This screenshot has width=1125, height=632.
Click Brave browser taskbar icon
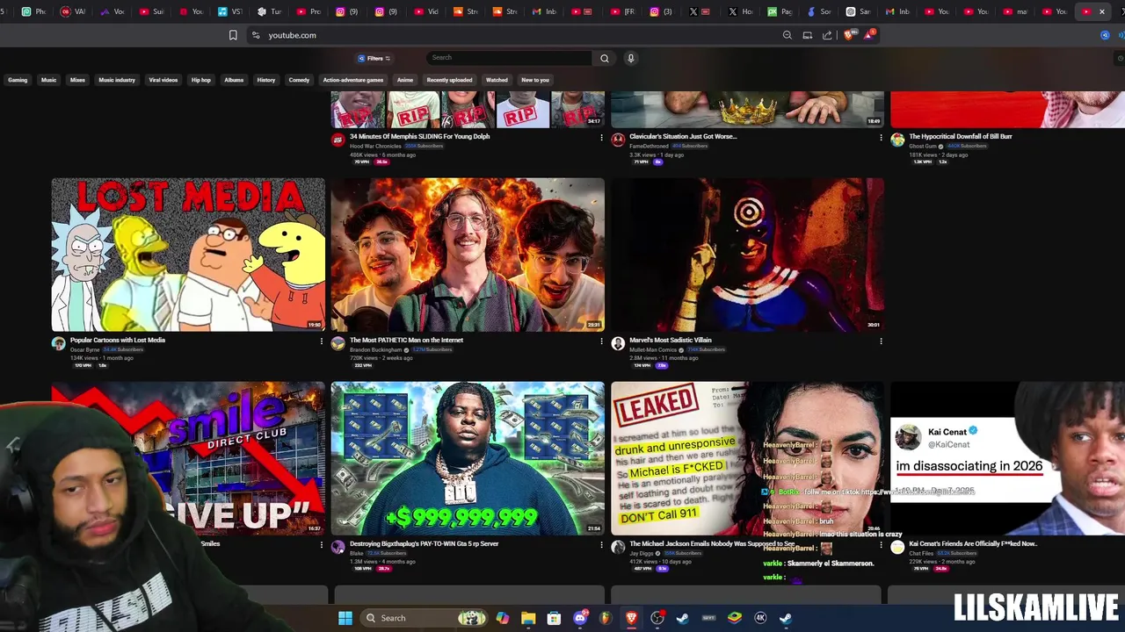click(631, 618)
